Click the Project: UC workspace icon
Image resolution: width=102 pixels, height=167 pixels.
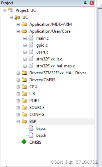pyautogui.click(x=10, y=10)
